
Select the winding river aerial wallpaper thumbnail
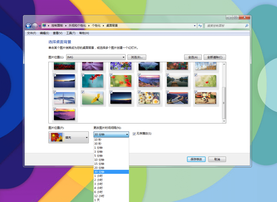177,98
